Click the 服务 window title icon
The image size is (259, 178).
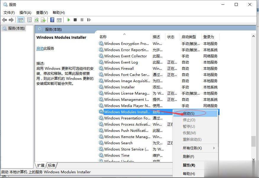click(x=5, y=4)
